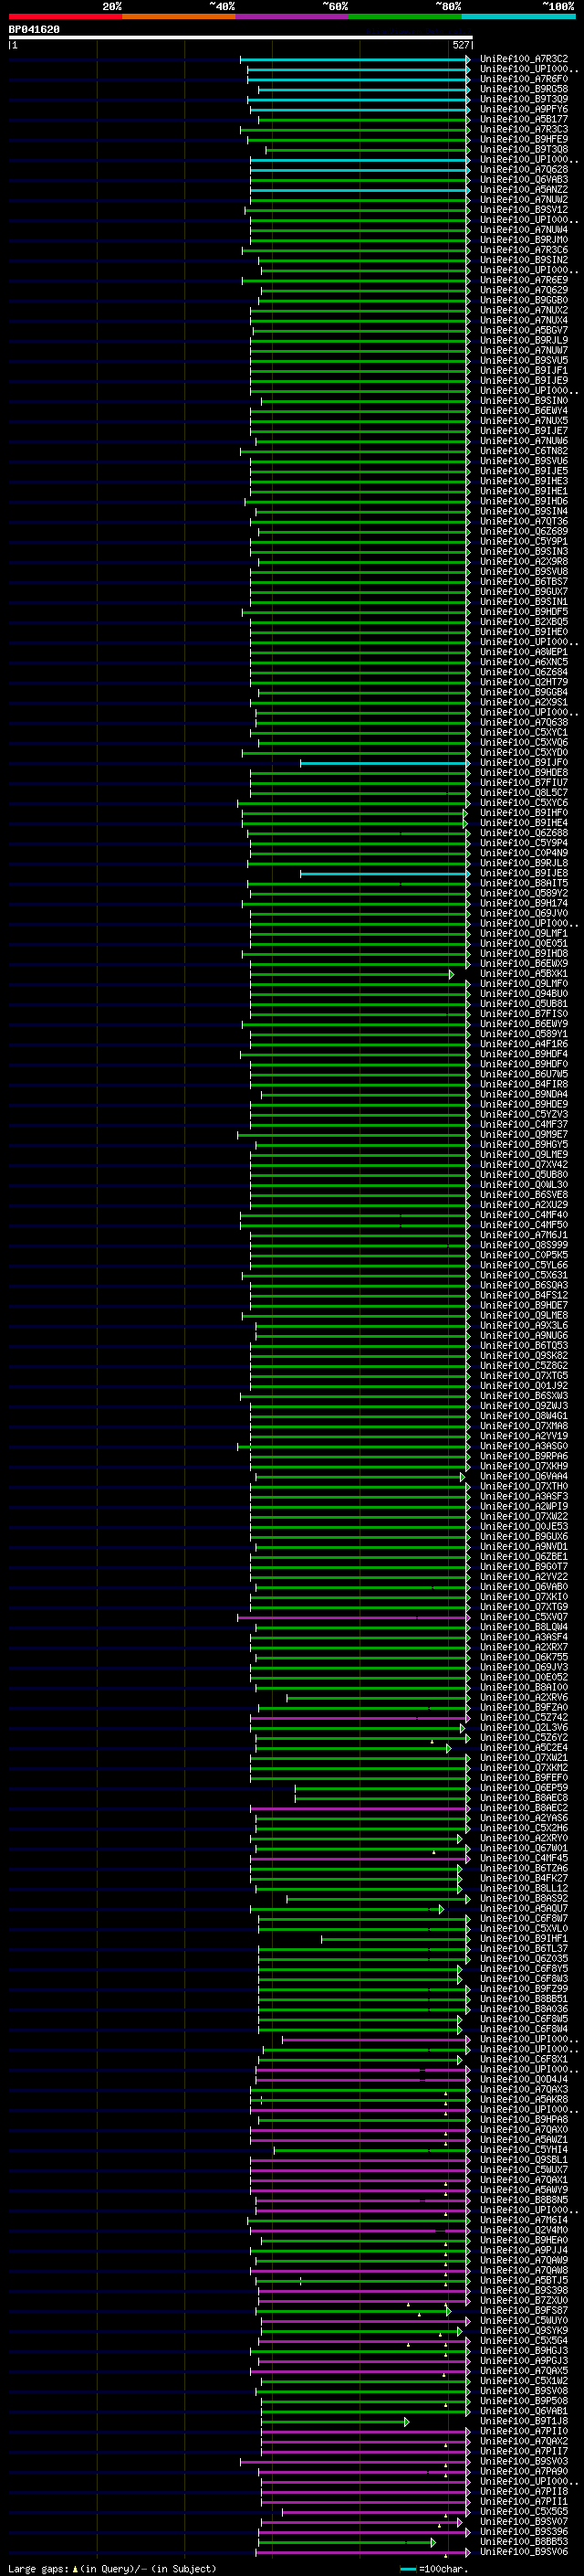Image resolution: width=584 pixels, height=2576 pixels.
Task: Select hit UniRef100_B9SVU5
Action: 524,360
